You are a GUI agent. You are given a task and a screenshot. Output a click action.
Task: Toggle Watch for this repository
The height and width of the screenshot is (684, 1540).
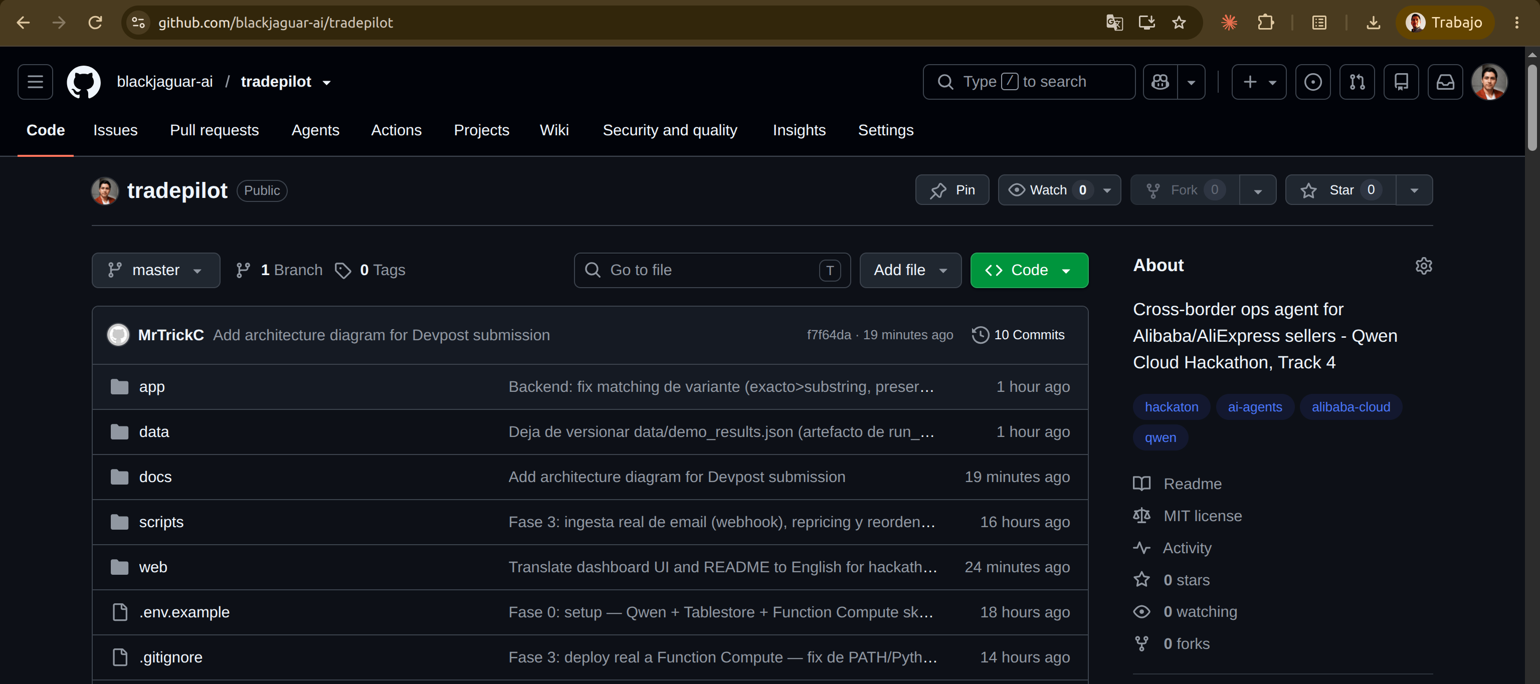click(x=1047, y=190)
